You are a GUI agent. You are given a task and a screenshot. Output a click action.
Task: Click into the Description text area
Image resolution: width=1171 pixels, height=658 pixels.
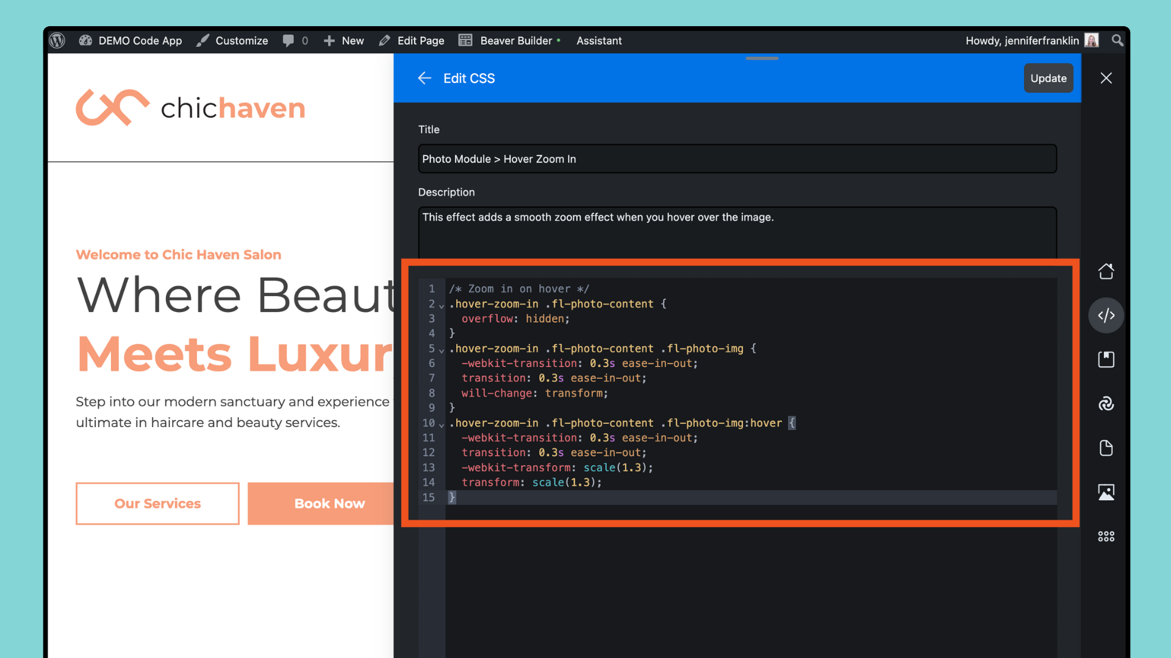(737, 232)
